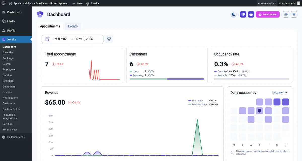Viewport: 302px width, 161px height.
Task: Switch to the Appointments tab
Action: (50, 26)
